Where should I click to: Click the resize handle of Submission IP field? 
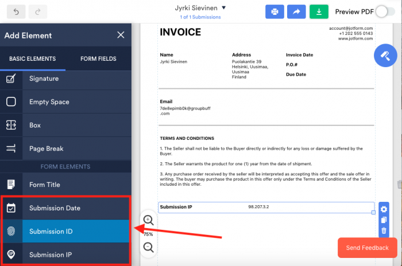point(373,212)
